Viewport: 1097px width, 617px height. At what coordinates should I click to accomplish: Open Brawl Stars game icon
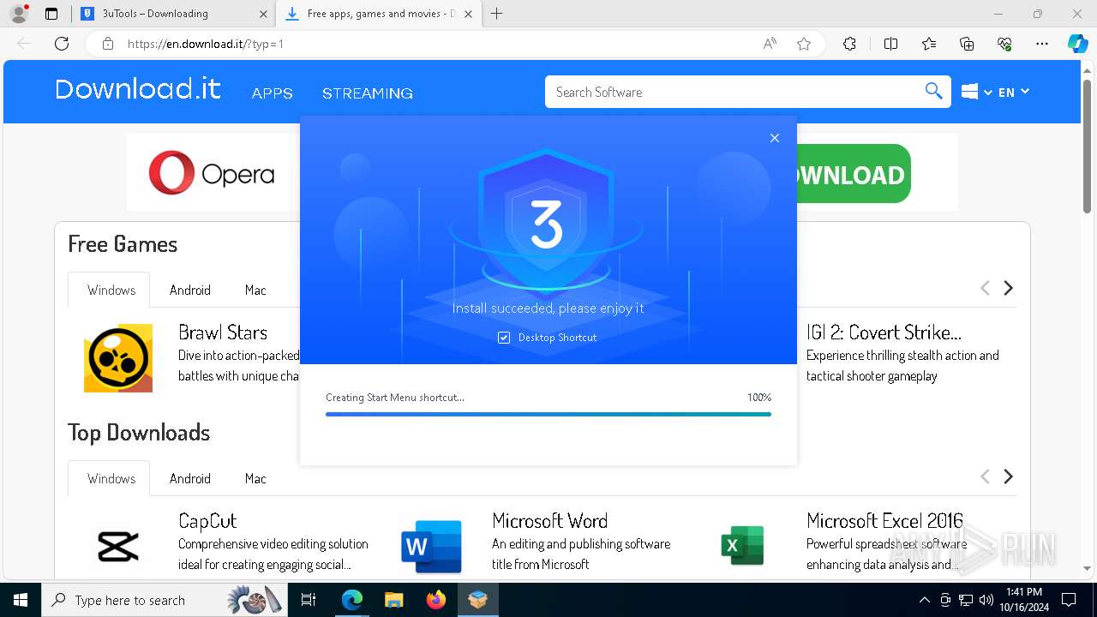tap(118, 358)
